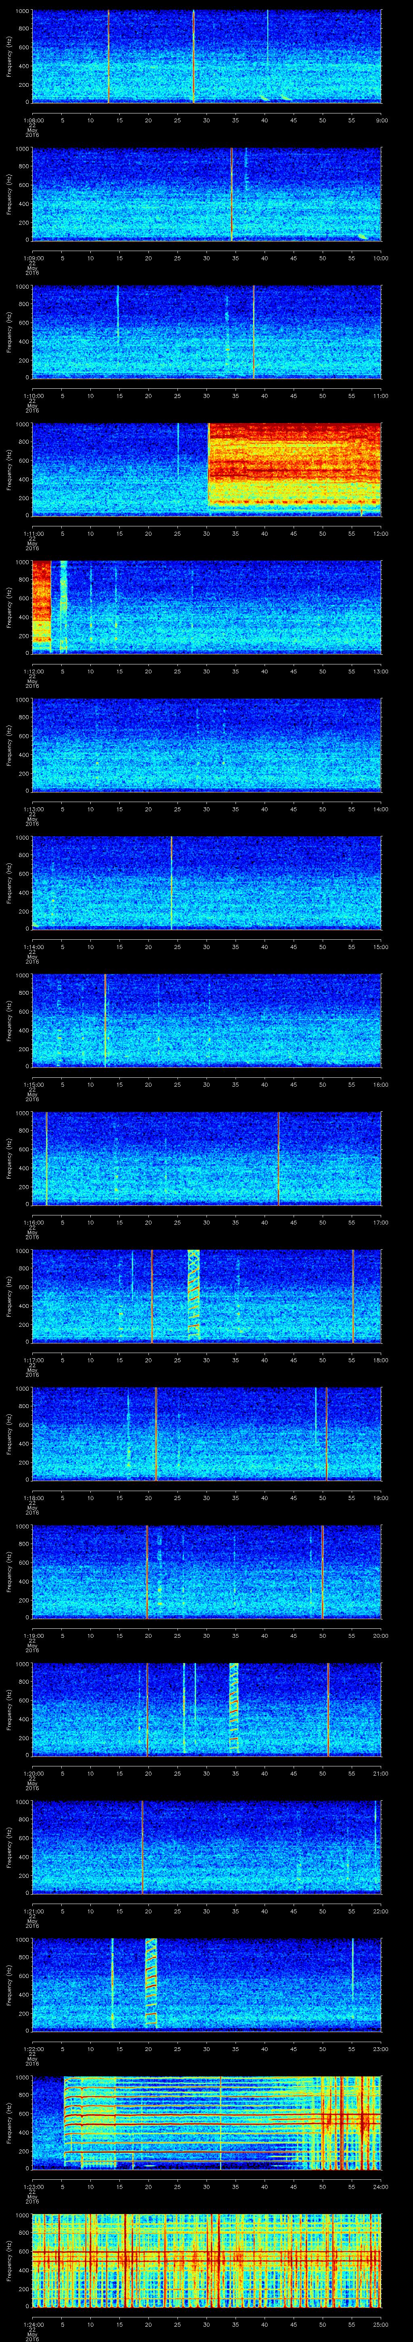Click the "16:00" end time label
The width and height of the screenshot is (413, 2342).
pos(381,1085)
